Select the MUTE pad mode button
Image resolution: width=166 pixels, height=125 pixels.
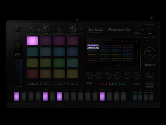pos(46,83)
